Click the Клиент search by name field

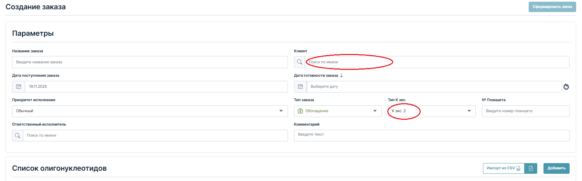coord(437,62)
